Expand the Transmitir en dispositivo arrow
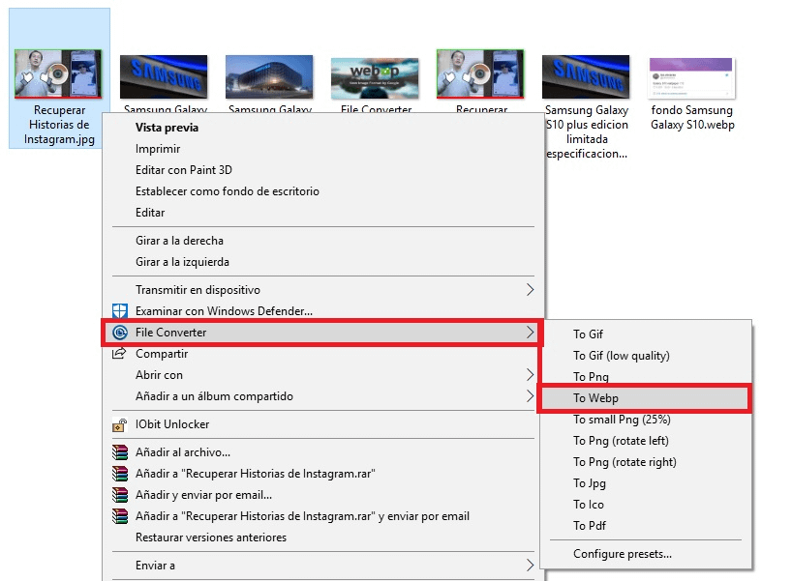The height and width of the screenshot is (581, 792). [531, 288]
